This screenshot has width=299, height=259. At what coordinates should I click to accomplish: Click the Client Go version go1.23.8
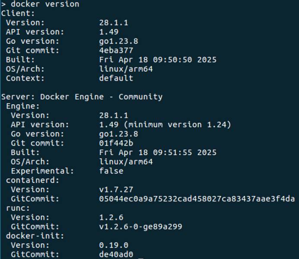[119, 42]
